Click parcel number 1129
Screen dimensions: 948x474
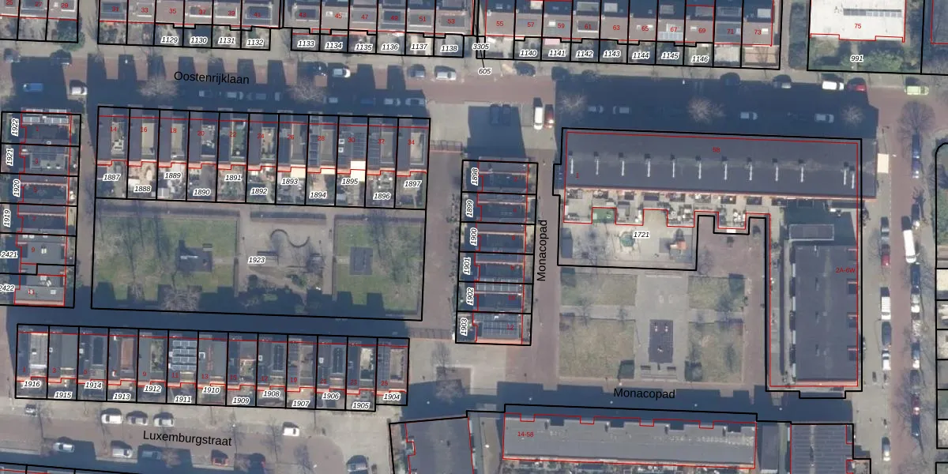tap(169, 39)
